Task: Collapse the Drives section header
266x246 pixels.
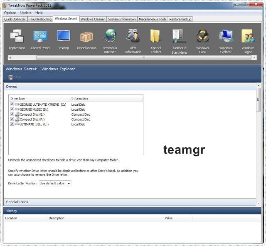Action: coord(130,87)
